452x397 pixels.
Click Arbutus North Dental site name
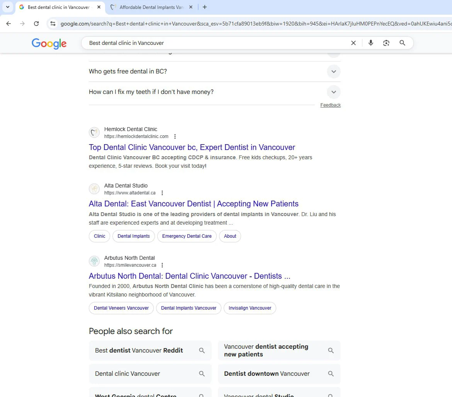(129, 258)
